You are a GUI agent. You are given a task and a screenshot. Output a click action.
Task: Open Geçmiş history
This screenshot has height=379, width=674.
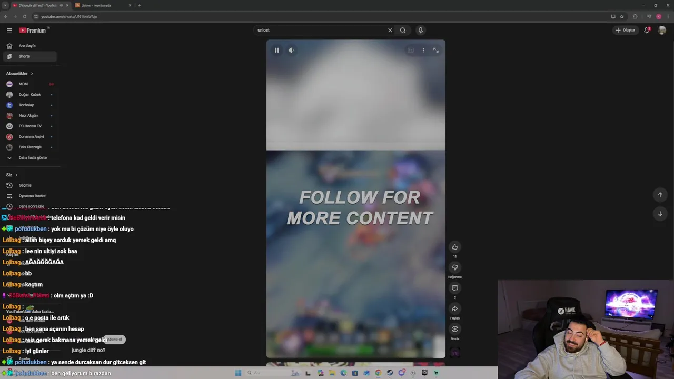point(30,185)
